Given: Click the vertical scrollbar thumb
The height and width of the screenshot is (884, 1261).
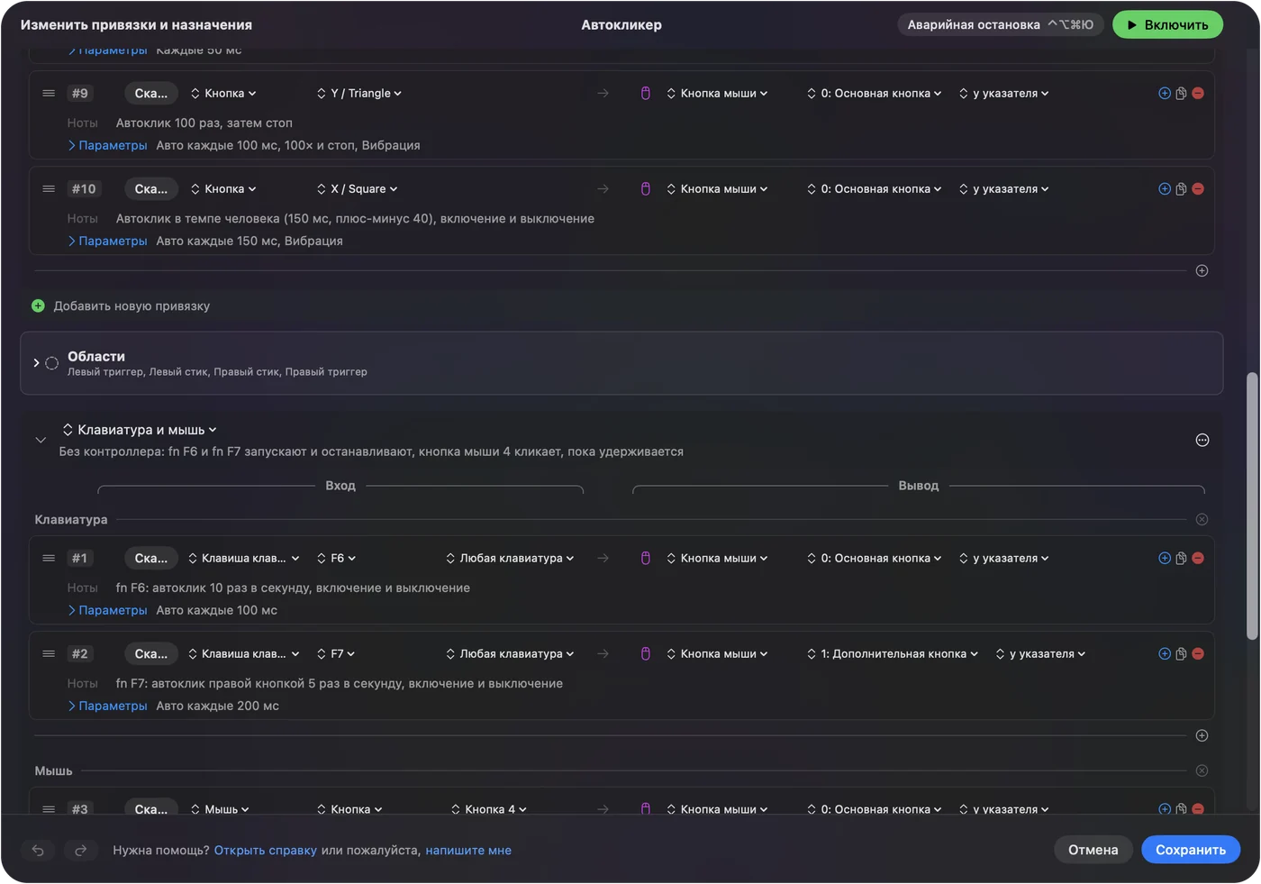Looking at the screenshot, I should (x=1252, y=506).
